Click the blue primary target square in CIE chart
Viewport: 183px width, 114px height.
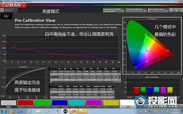pos(136,67)
